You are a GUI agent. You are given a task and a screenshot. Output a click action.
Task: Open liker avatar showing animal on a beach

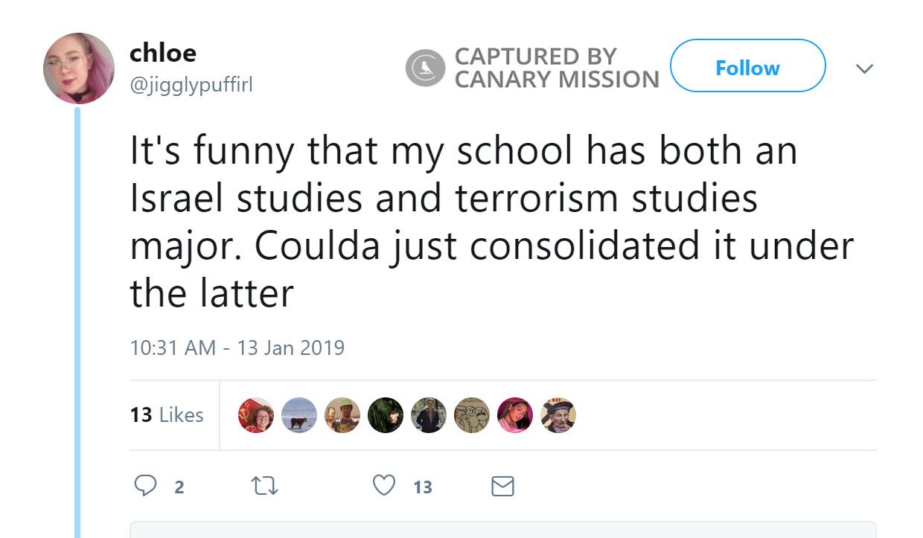coord(299,415)
